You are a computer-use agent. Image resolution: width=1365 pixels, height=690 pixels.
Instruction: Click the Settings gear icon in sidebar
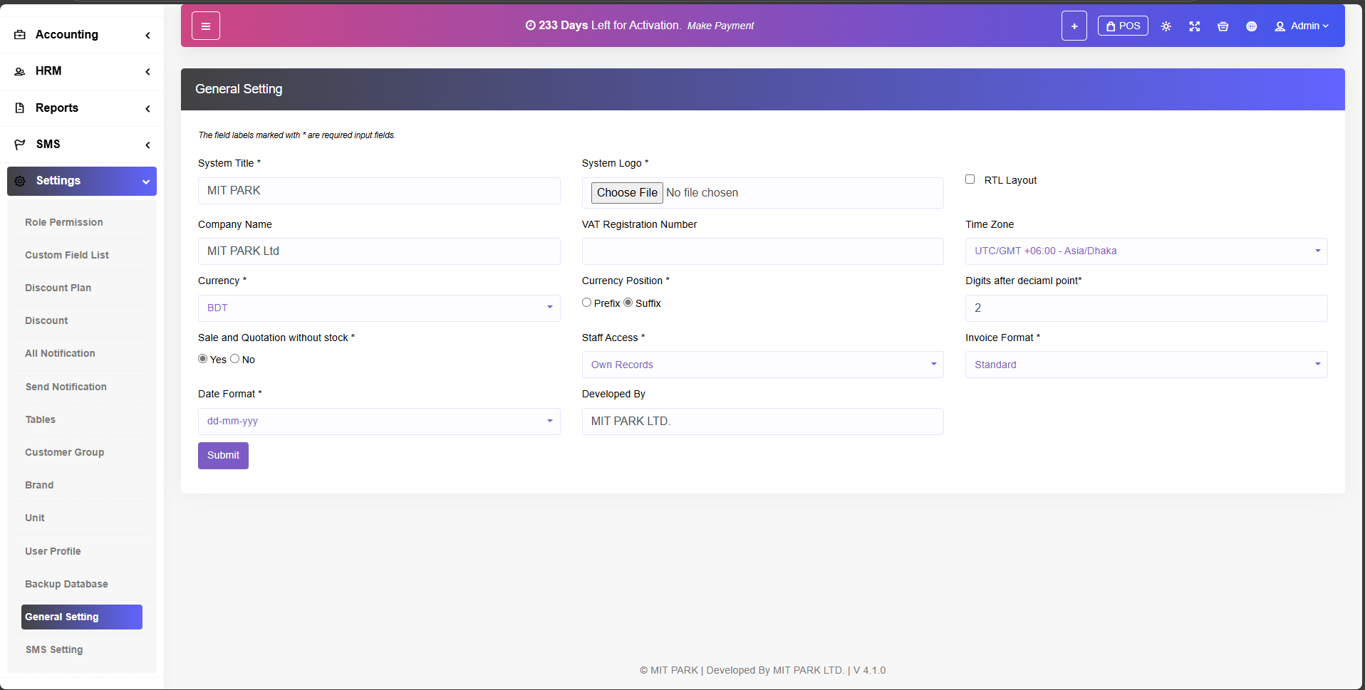coord(20,181)
